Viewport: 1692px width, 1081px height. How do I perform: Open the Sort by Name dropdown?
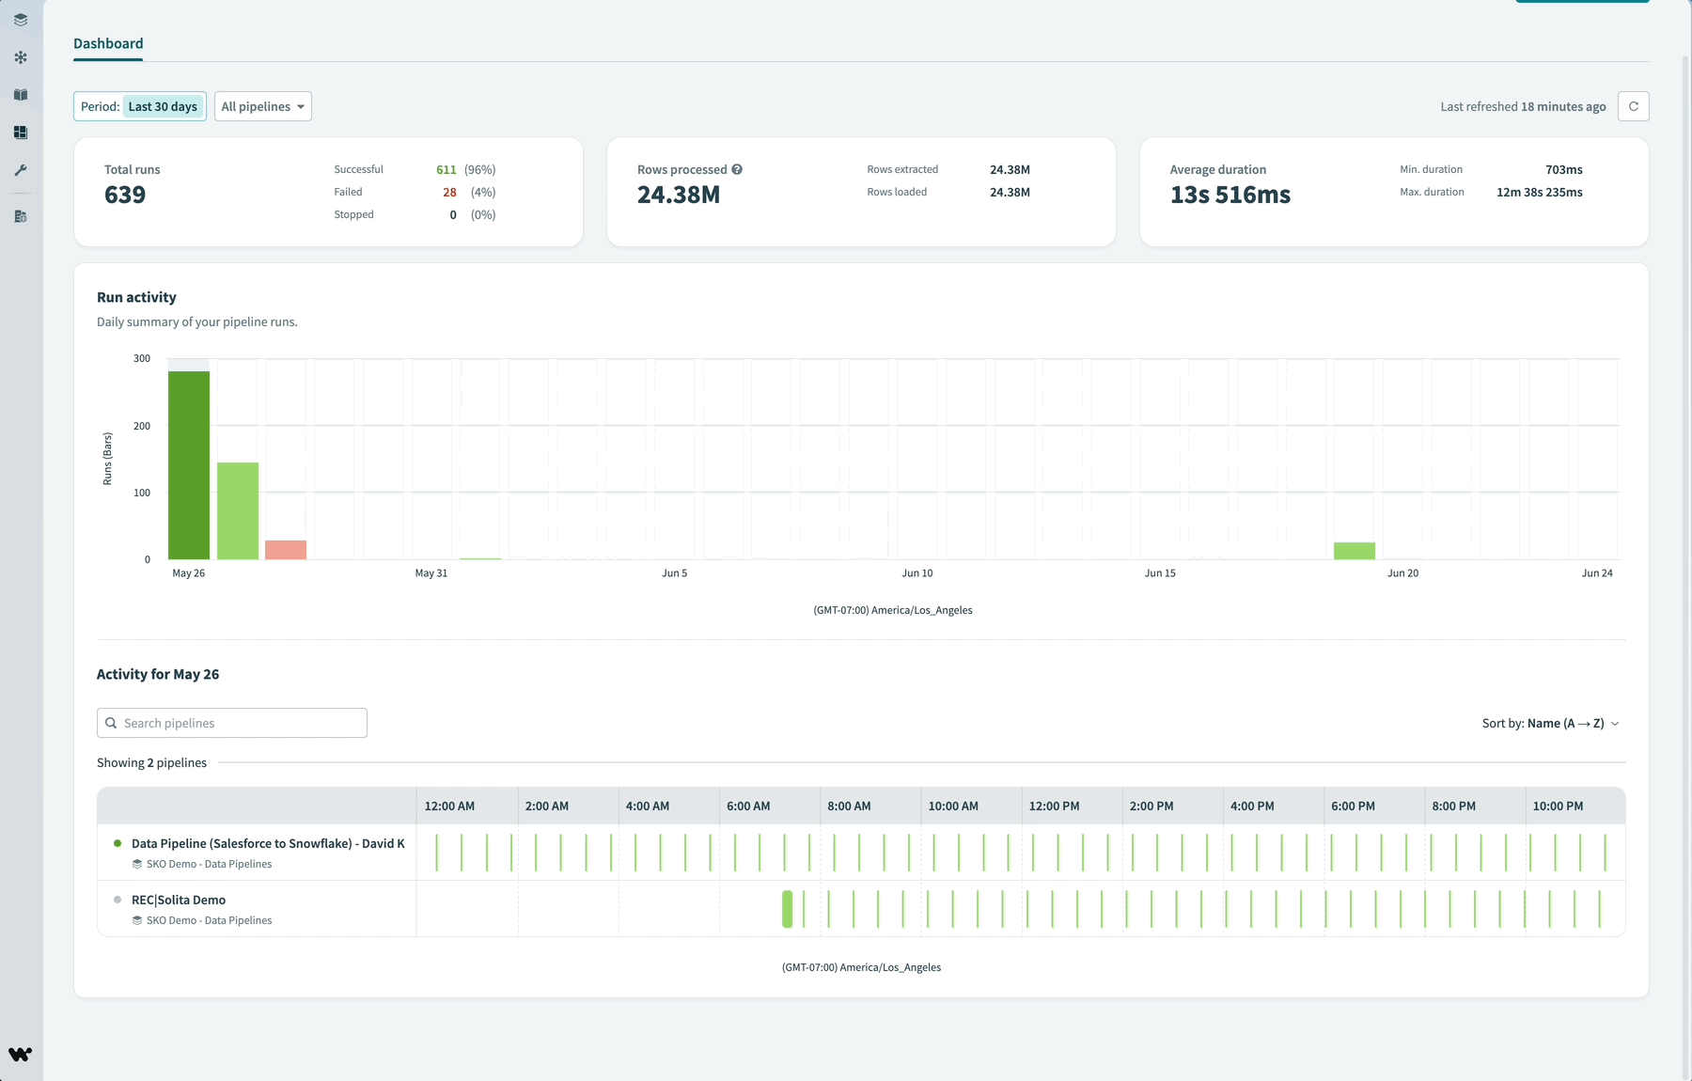coord(1550,723)
